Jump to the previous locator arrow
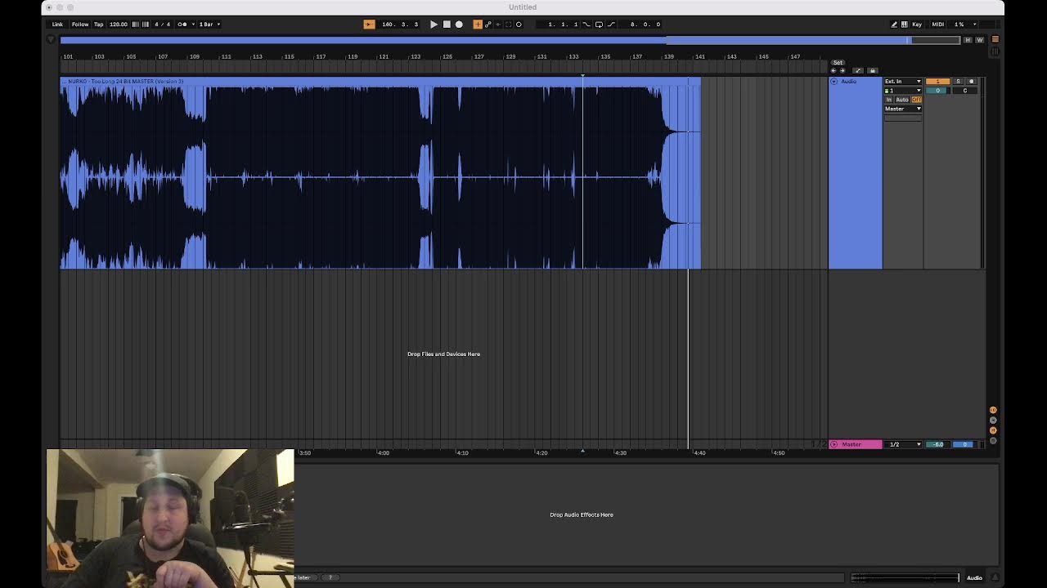This screenshot has width=1047, height=588. 834,71
